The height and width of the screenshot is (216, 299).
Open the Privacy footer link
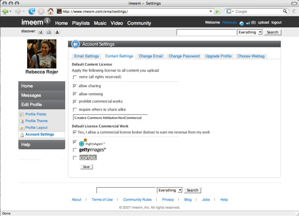(168, 200)
